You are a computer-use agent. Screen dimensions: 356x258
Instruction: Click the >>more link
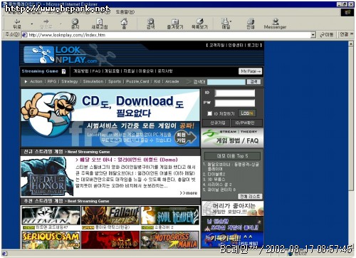click(x=189, y=193)
